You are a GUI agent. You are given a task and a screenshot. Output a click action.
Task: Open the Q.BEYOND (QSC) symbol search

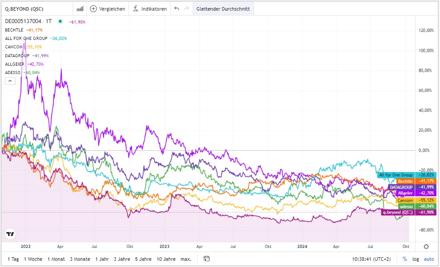point(24,8)
